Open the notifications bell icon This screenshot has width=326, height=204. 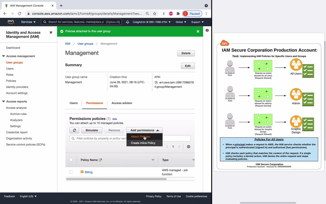pyautogui.click(x=127, y=22)
